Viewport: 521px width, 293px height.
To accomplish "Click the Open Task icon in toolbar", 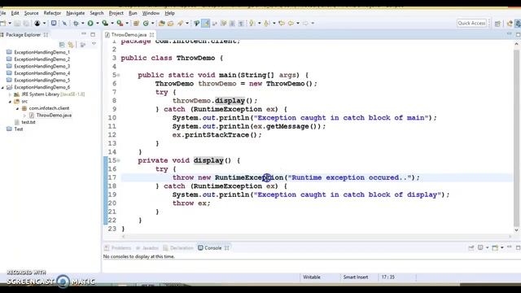I will (170, 24).
